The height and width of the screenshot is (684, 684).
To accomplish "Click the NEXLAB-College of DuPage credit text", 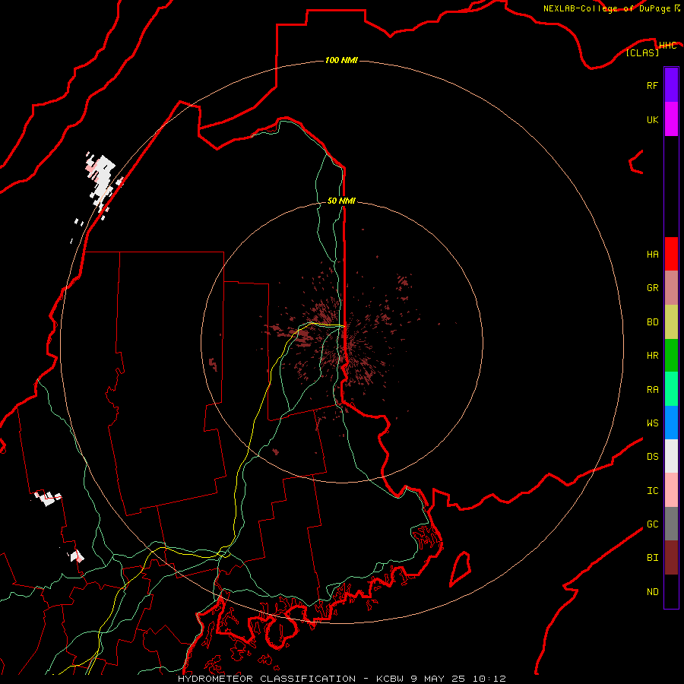I will coord(611,8).
